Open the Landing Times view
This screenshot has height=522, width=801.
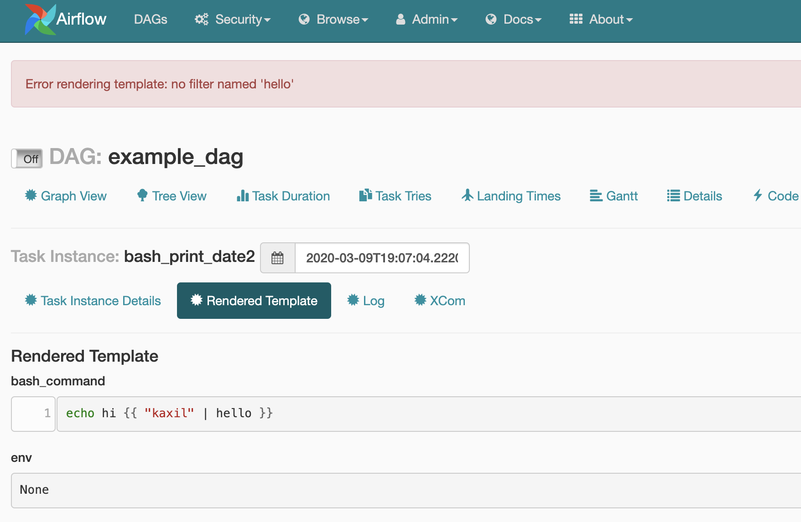click(x=511, y=196)
